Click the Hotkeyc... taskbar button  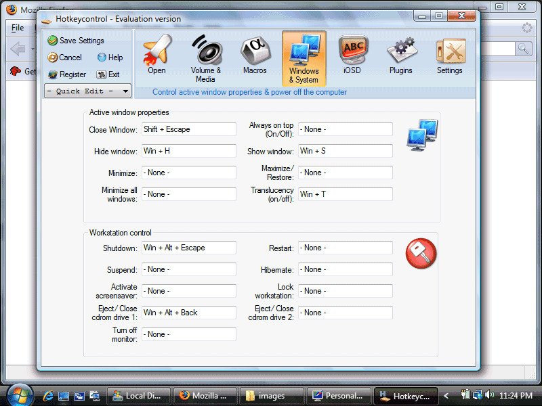point(406,396)
